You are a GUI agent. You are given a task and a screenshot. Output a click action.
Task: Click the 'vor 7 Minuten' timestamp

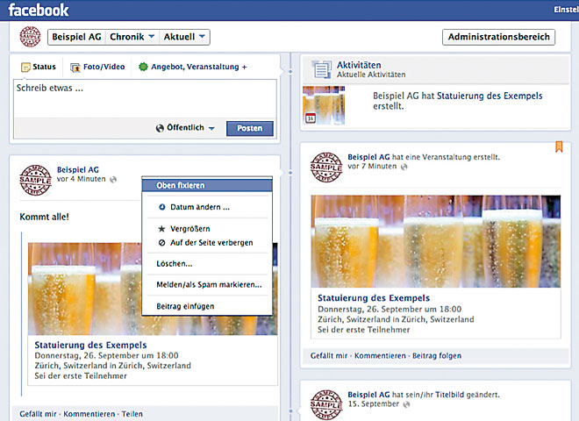[x=372, y=166]
